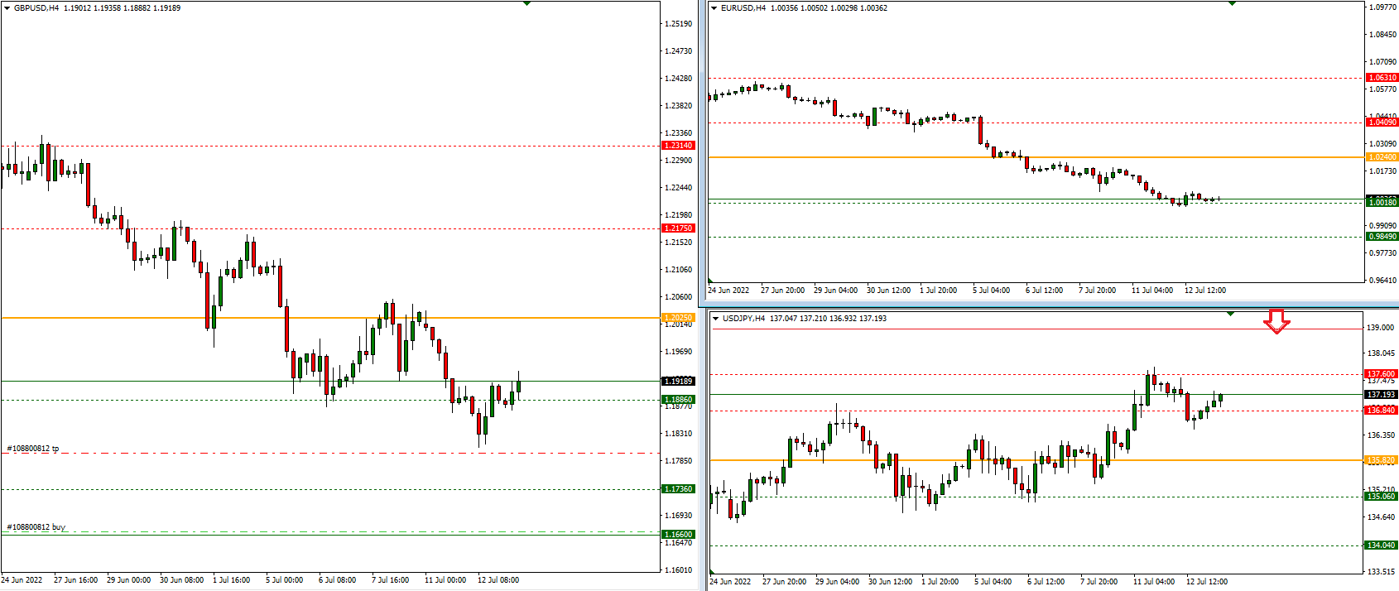Click the green 135.060 level label
This screenshot has width=1399, height=591.
pos(1381,497)
